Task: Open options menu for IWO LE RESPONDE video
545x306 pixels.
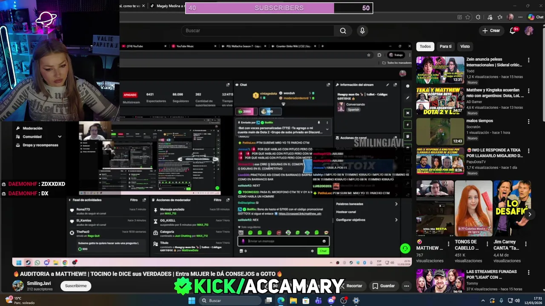Action: [x=529, y=151]
